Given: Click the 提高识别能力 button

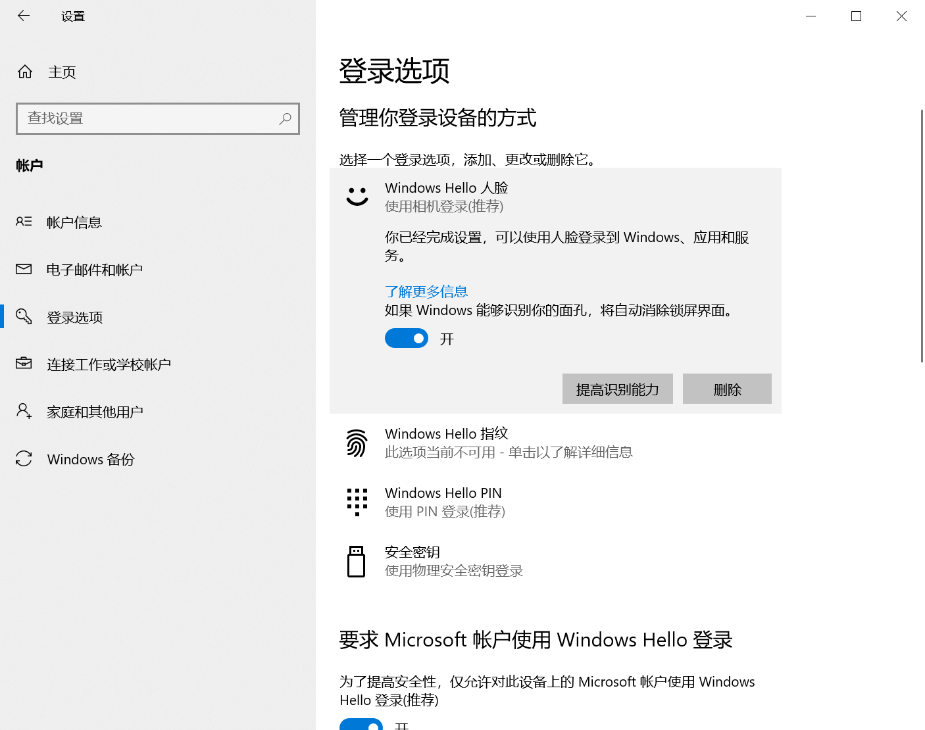Looking at the screenshot, I should coord(618,389).
